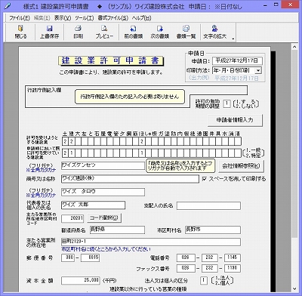
Task: Click the company フリガナ field ワイズケンセツ
Action: click(x=103, y=165)
